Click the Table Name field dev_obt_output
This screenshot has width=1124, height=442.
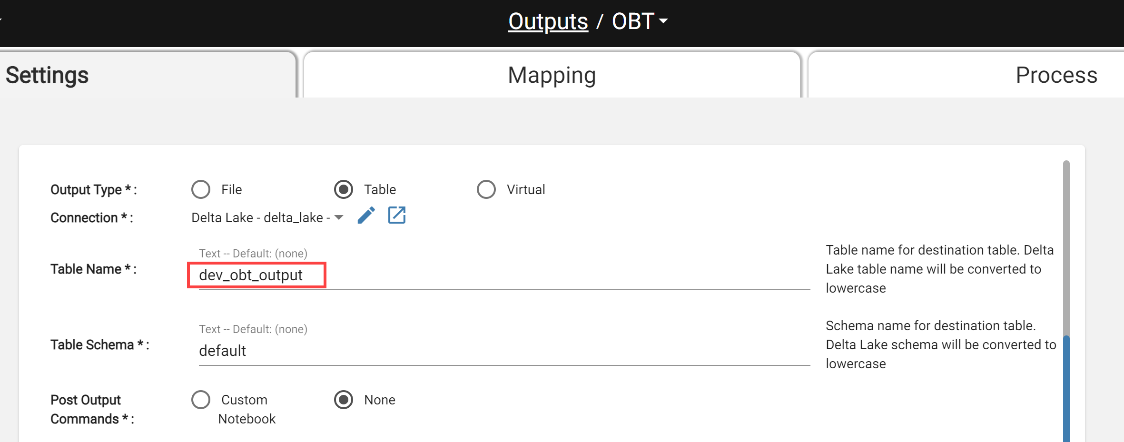point(504,275)
